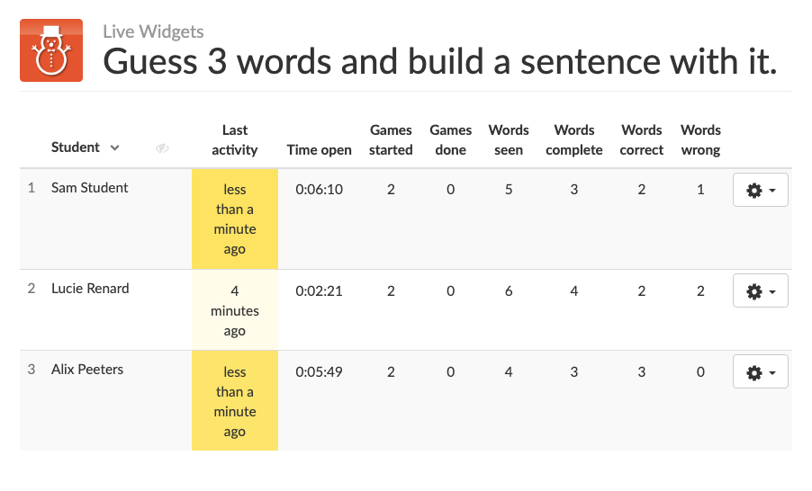Click the snowman widget icon

click(51, 50)
